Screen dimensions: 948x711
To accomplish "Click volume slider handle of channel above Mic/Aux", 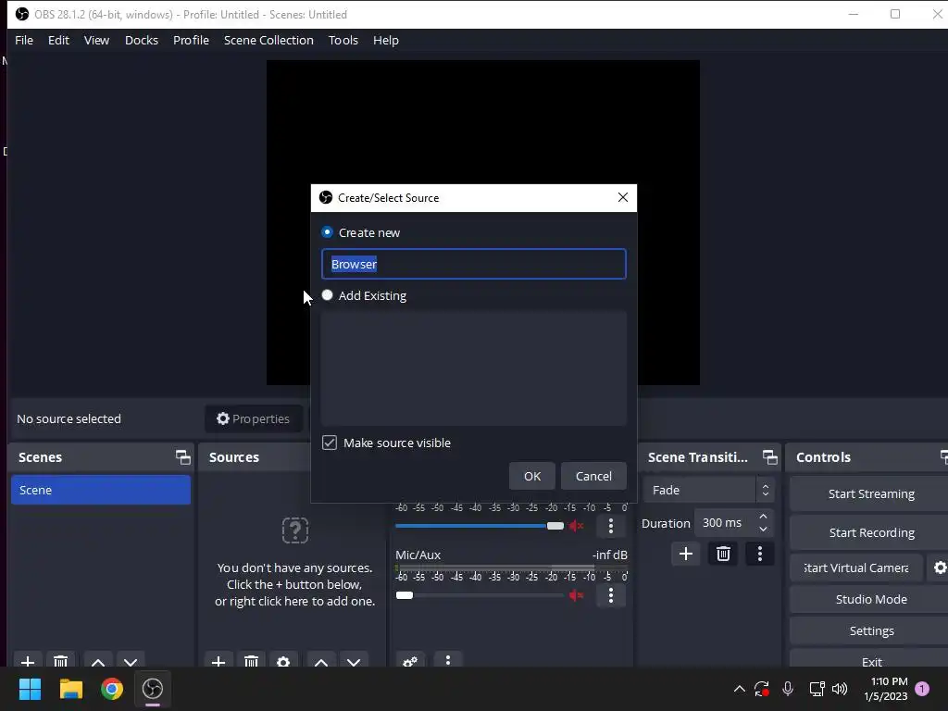I will (x=555, y=526).
